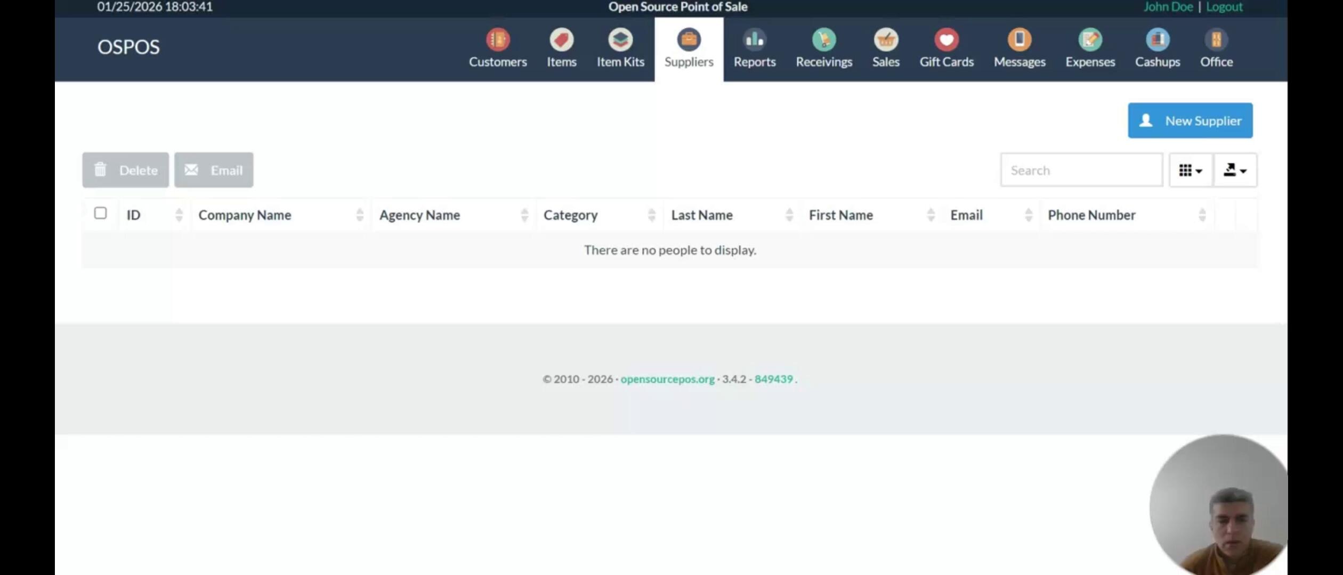Click into the Search field
This screenshot has width=1343, height=575.
point(1081,170)
